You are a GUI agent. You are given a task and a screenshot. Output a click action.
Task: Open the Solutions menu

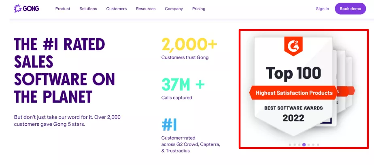[x=88, y=8]
